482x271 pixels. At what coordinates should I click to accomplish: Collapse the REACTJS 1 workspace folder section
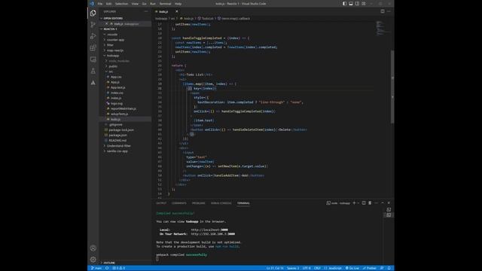click(x=125, y=29)
